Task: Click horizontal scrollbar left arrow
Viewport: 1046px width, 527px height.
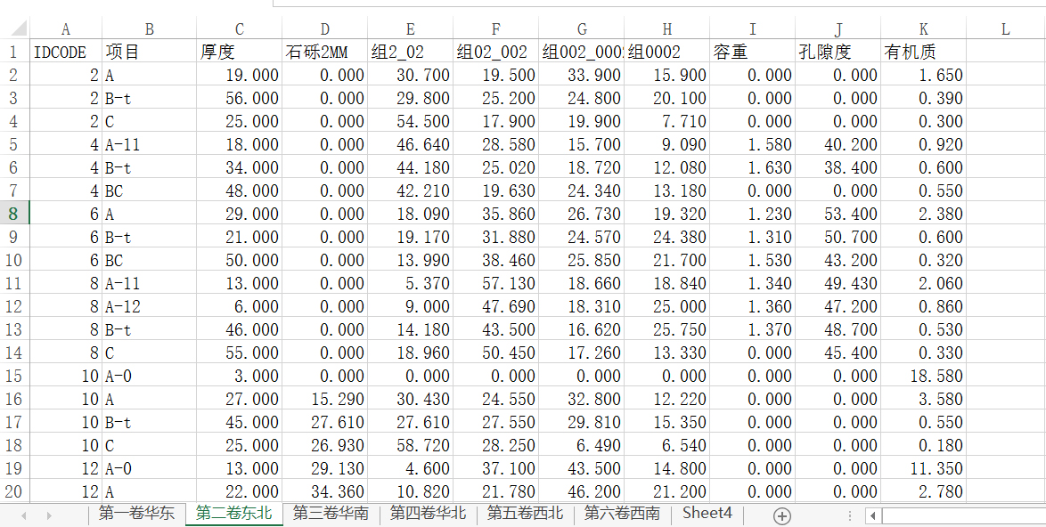Action: click(874, 515)
